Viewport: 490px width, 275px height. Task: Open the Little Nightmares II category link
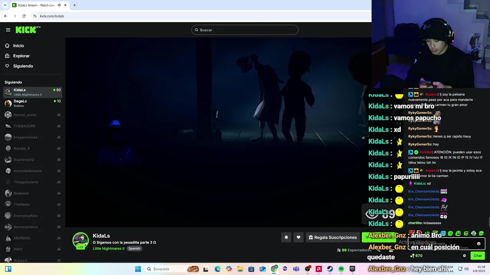108,248
